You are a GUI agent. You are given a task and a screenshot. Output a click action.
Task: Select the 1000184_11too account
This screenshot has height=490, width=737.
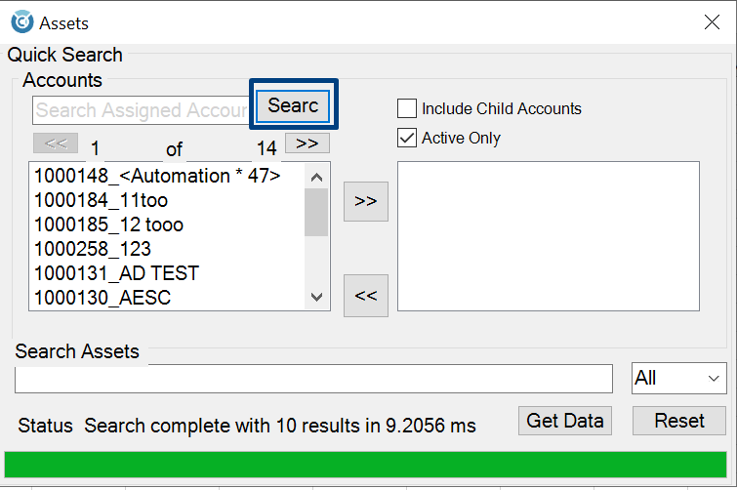click(x=101, y=200)
